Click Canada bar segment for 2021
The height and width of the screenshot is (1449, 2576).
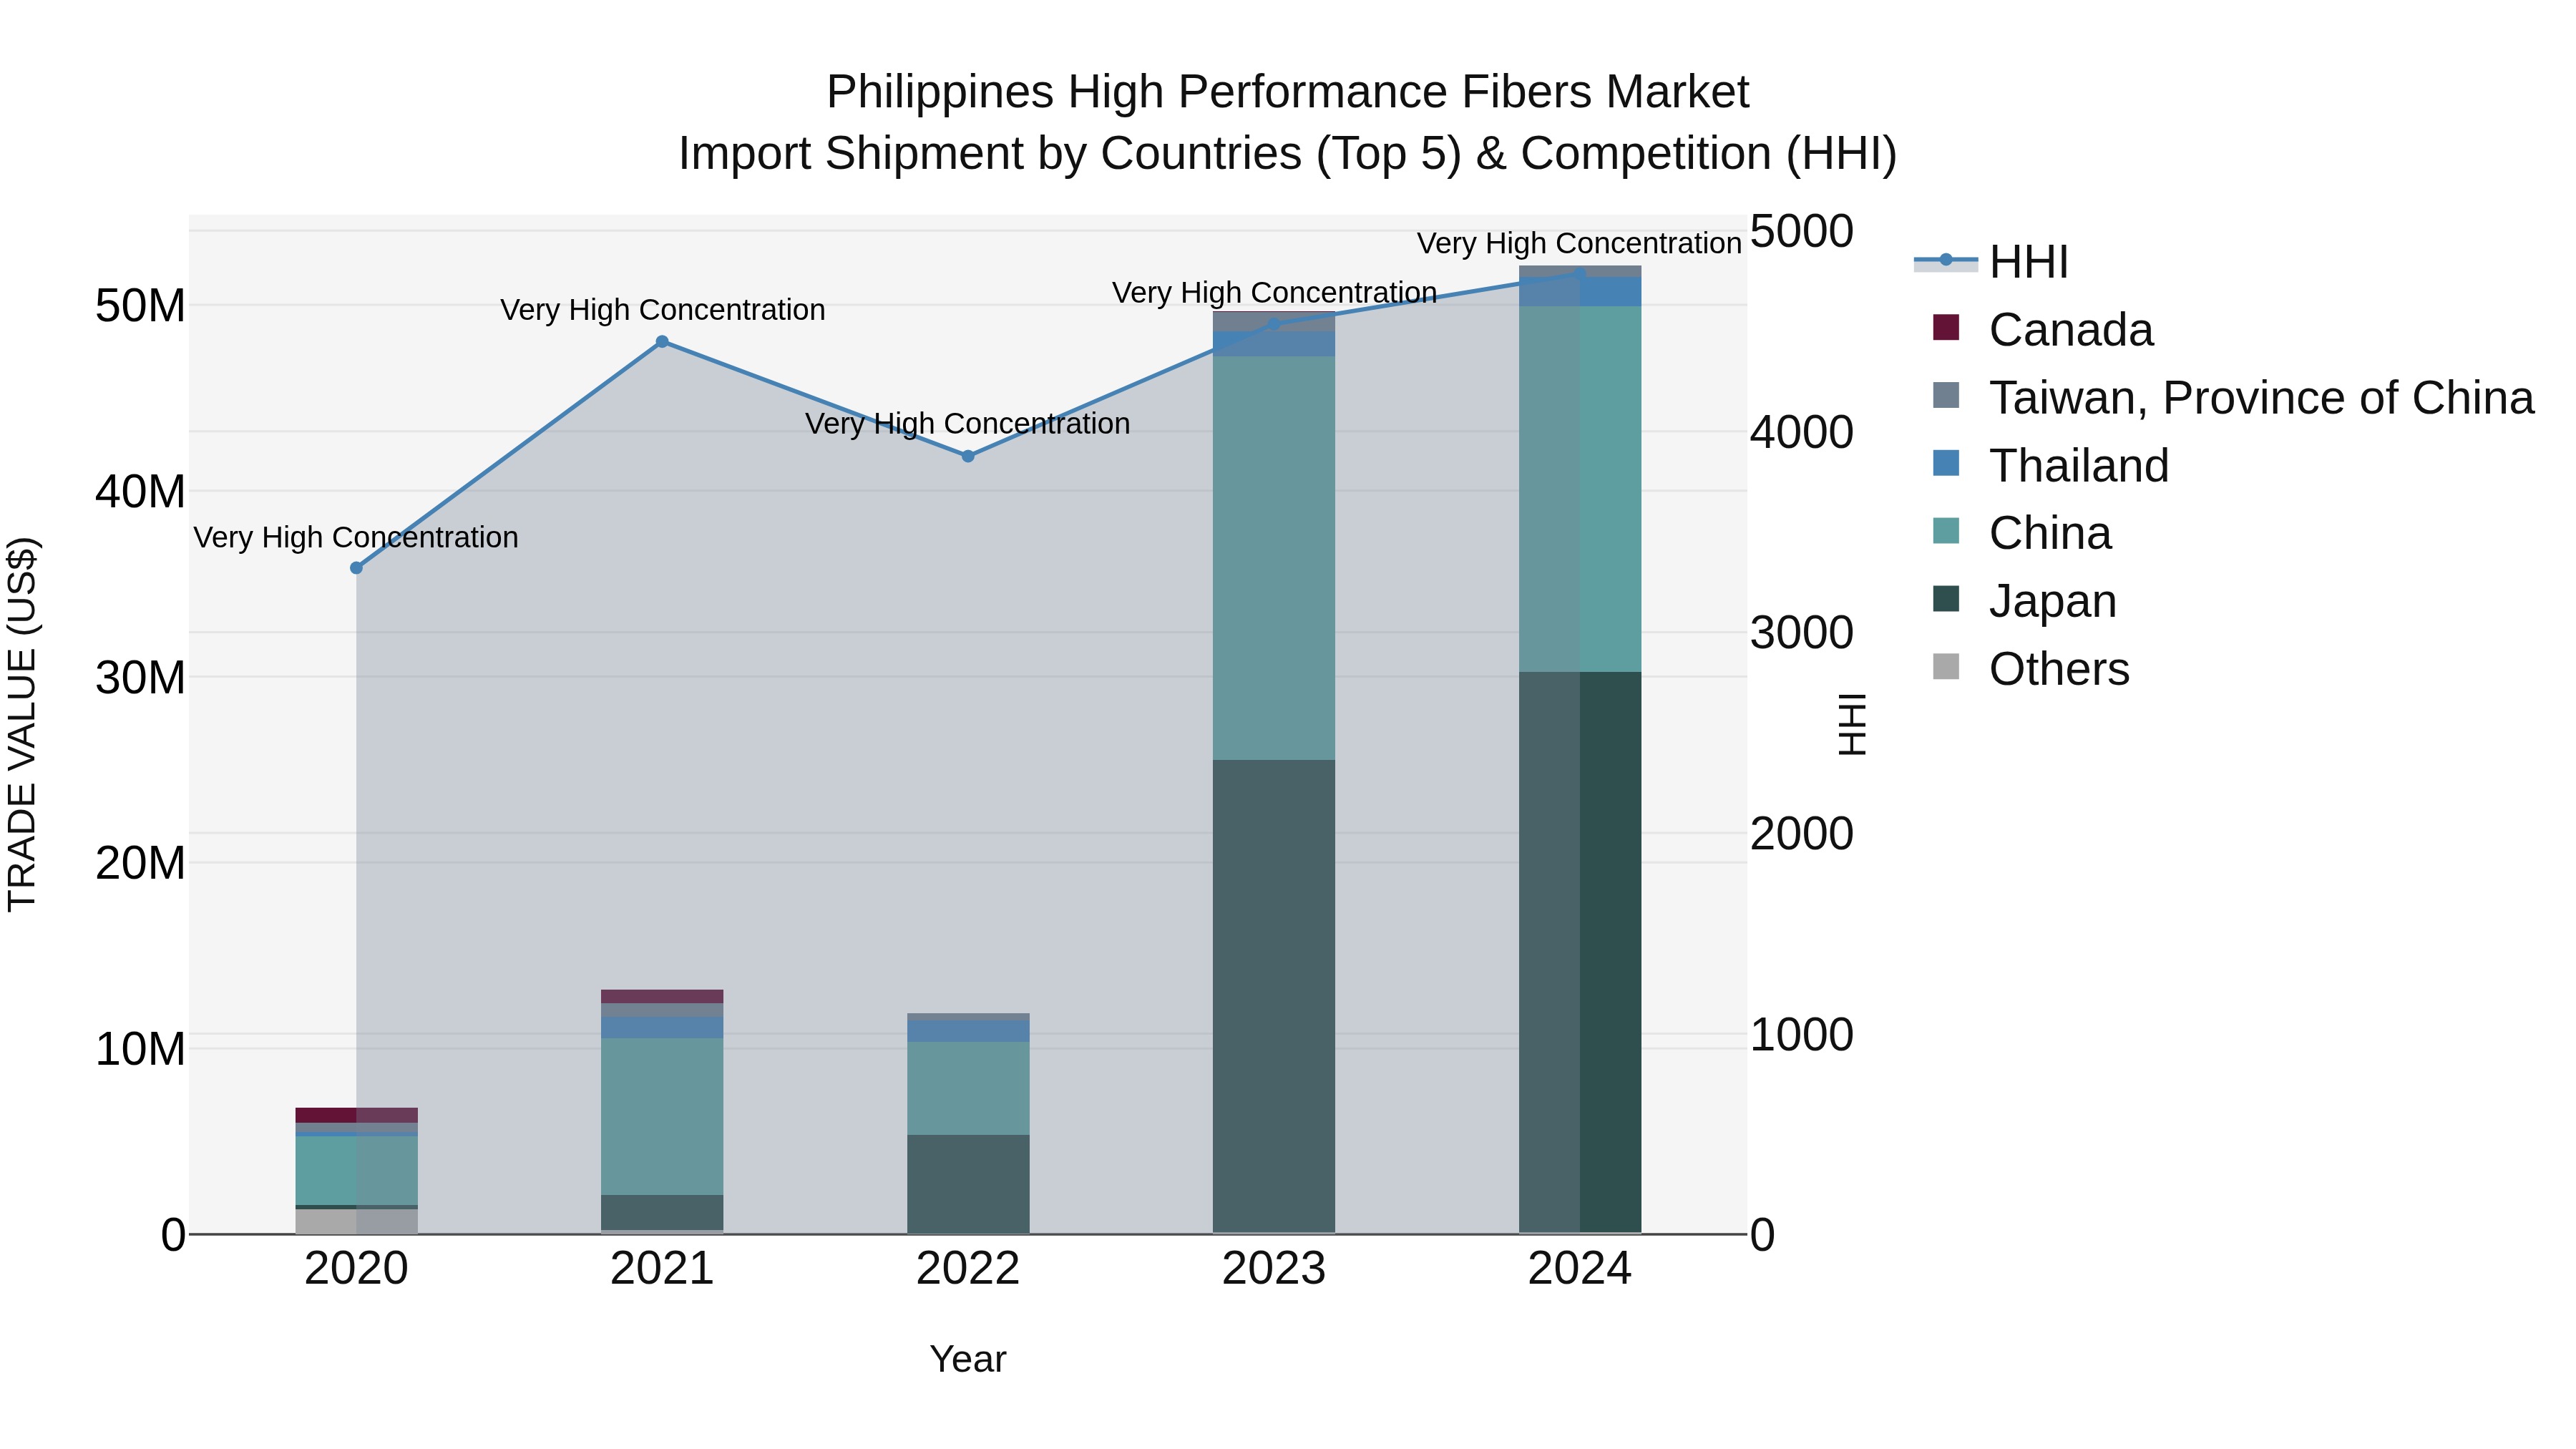pyautogui.click(x=662, y=996)
